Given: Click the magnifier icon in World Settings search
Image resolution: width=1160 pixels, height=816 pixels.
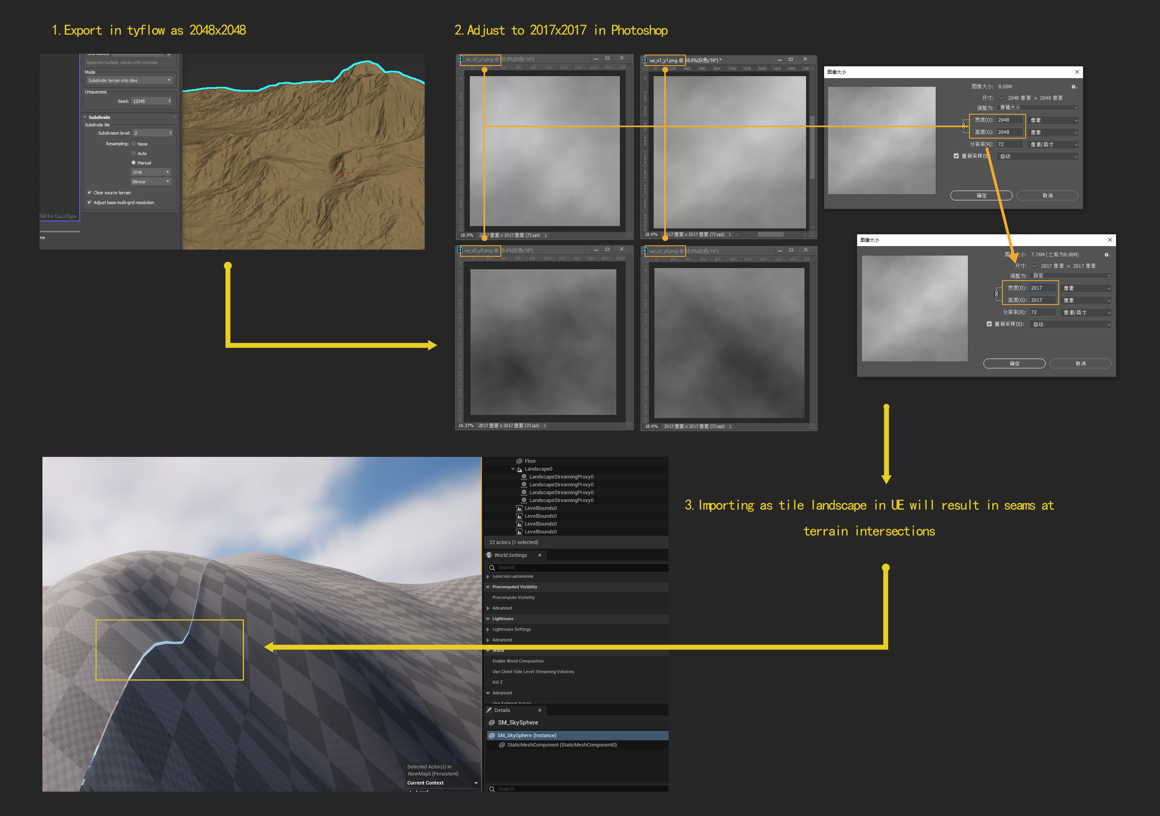Looking at the screenshot, I should pyautogui.click(x=491, y=568).
